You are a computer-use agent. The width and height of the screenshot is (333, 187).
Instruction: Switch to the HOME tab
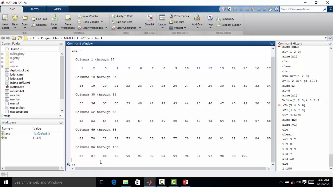tap(11, 9)
